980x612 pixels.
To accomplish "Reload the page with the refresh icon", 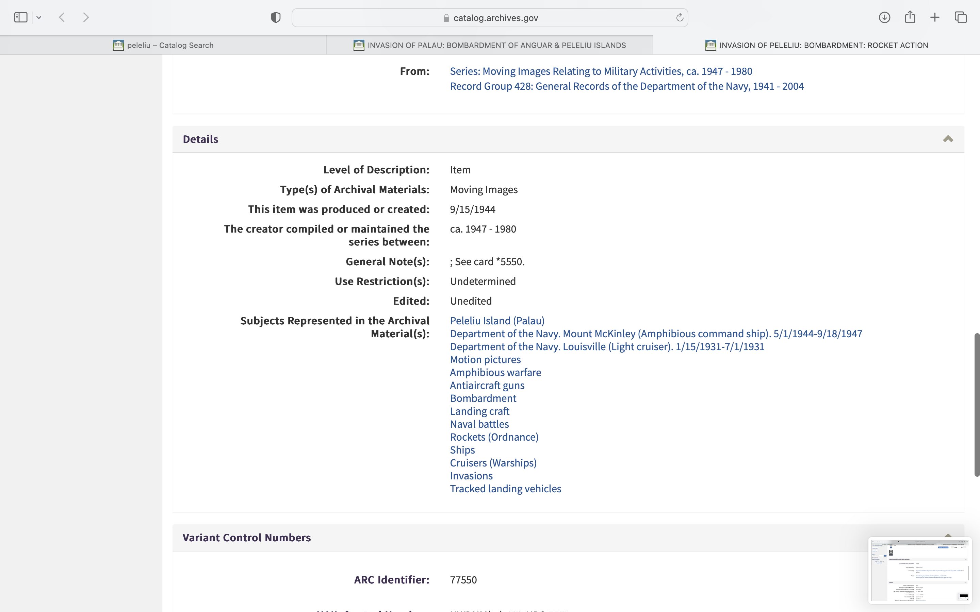I will click(680, 17).
